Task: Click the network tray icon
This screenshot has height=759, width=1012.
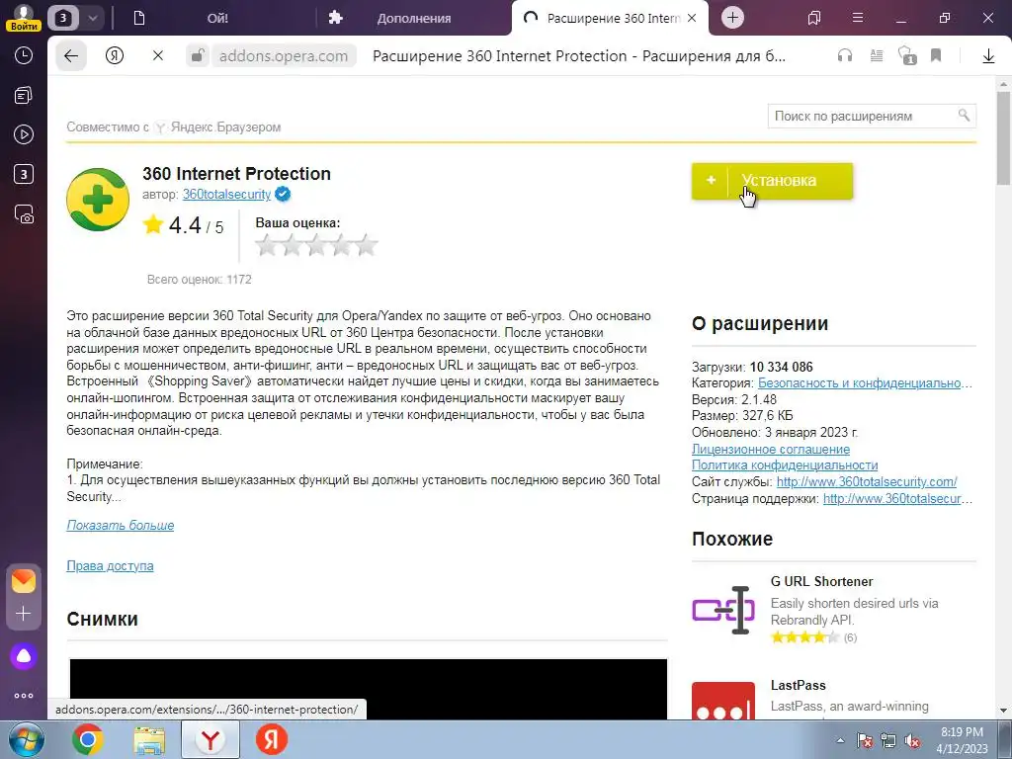Action: (x=888, y=741)
